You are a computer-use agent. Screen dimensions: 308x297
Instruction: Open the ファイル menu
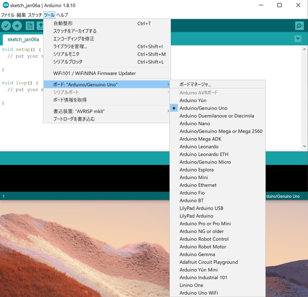pyautogui.click(x=7, y=15)
